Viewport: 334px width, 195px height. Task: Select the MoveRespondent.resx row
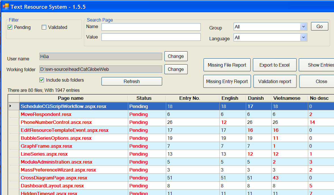point(46,114)
